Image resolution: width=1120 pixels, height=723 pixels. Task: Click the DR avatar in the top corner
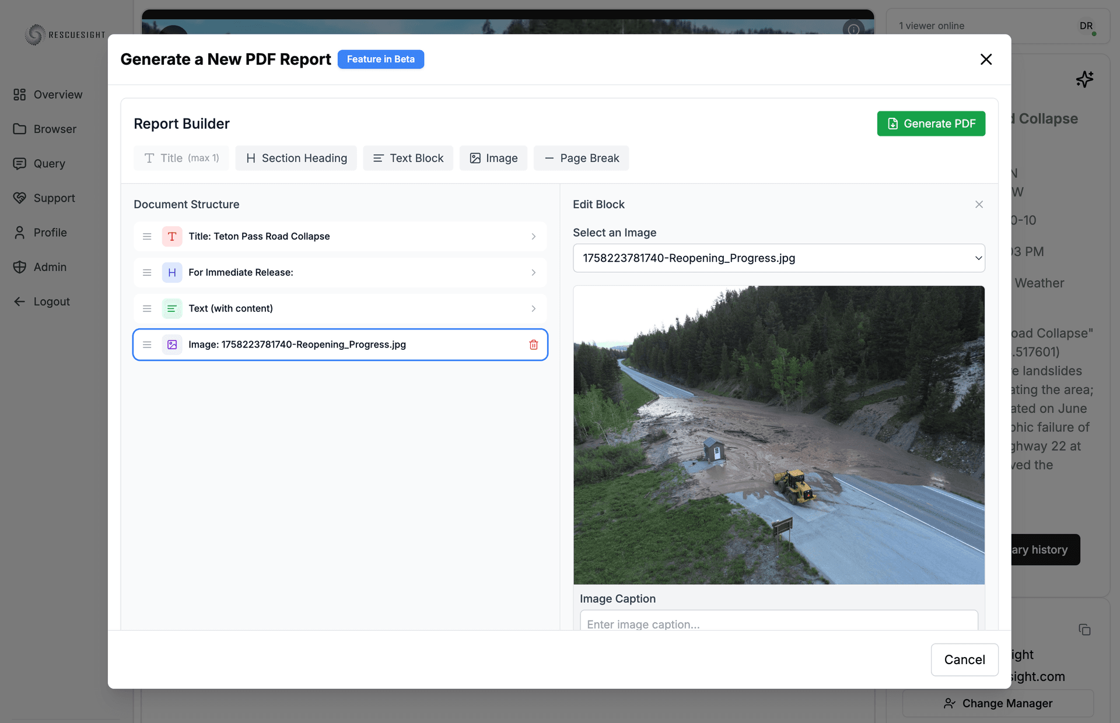coord(1086,25)
